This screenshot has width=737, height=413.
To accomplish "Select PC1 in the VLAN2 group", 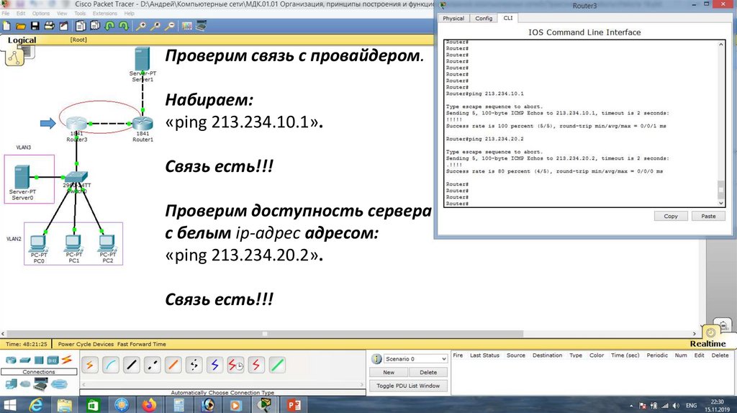I will click(x=73, y=243).
